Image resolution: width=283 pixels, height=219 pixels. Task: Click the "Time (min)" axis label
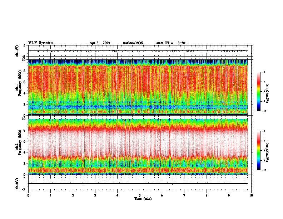pos(143,199)
